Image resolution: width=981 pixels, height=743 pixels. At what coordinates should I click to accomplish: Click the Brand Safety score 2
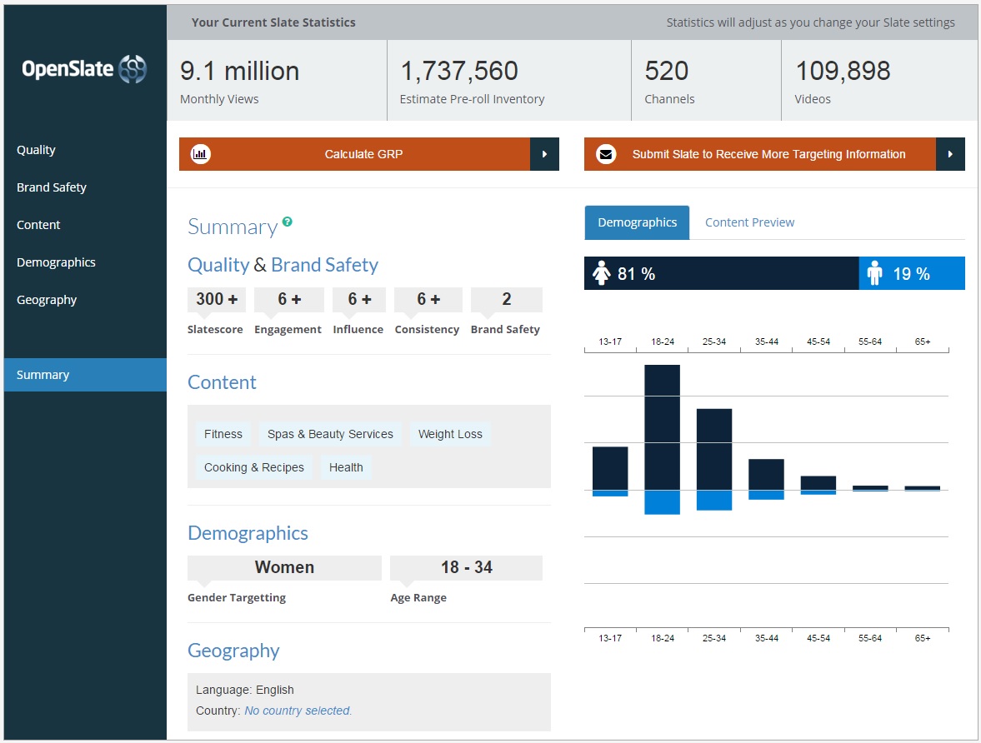[506, 299]
